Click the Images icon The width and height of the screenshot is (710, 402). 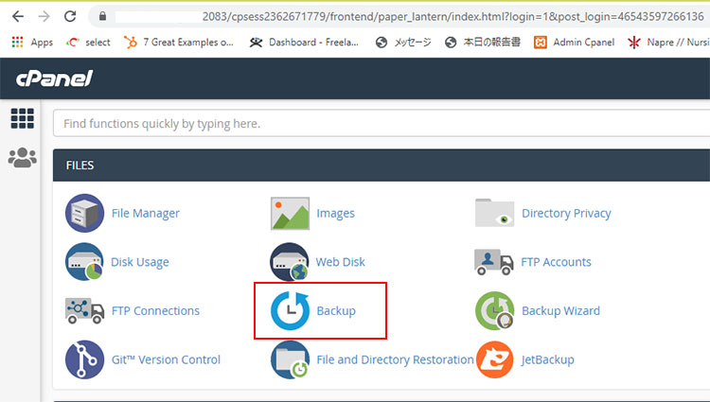point(290,213)
